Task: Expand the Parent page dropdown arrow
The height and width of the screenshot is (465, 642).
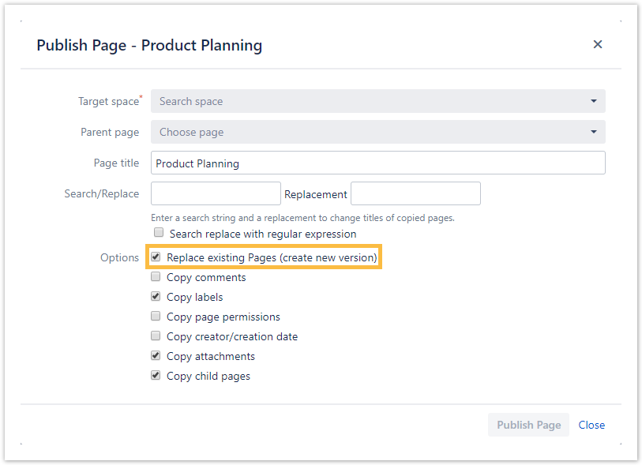Action: (593, 132)
